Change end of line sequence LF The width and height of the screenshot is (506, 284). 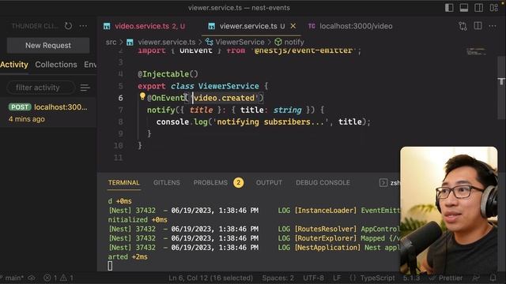[337, 278]
